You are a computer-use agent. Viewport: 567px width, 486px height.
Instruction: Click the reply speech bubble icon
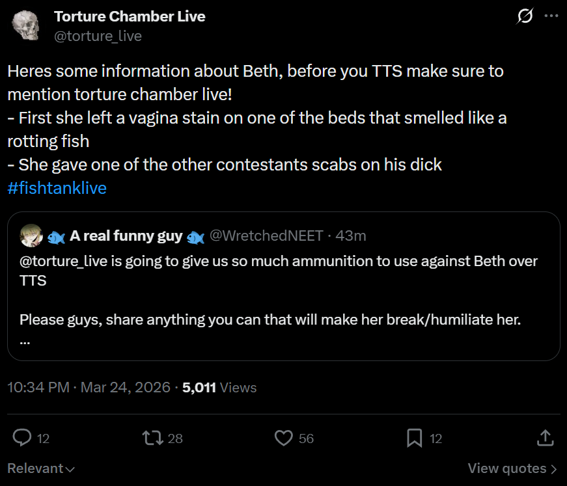pyautogui.click(x=22, y=438)
